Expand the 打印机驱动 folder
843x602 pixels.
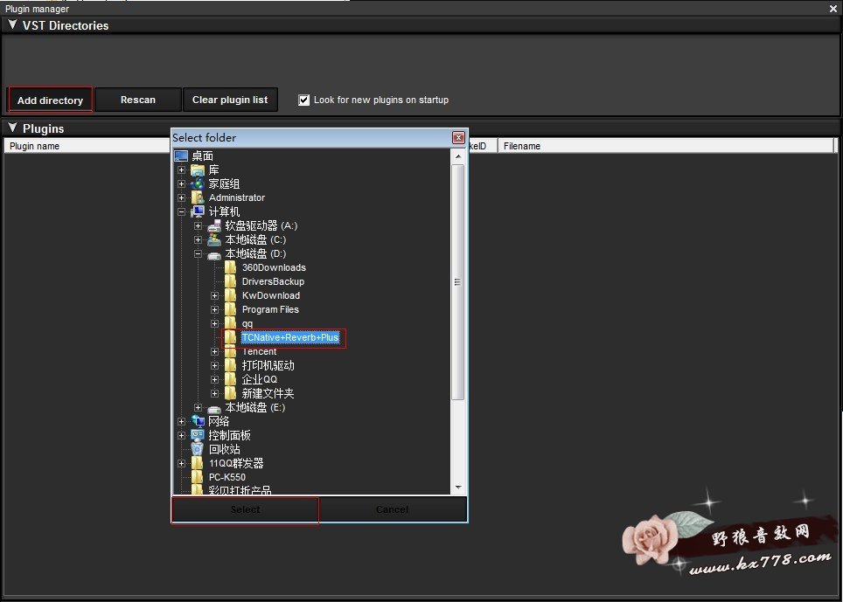(214, 365)
